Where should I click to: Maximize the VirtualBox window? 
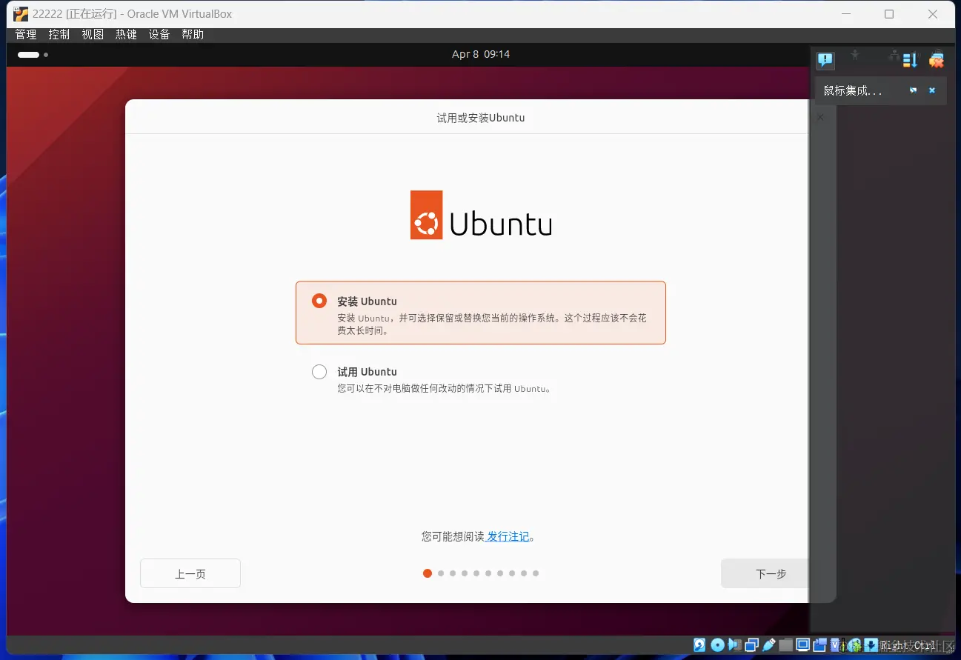pos(889,14)
